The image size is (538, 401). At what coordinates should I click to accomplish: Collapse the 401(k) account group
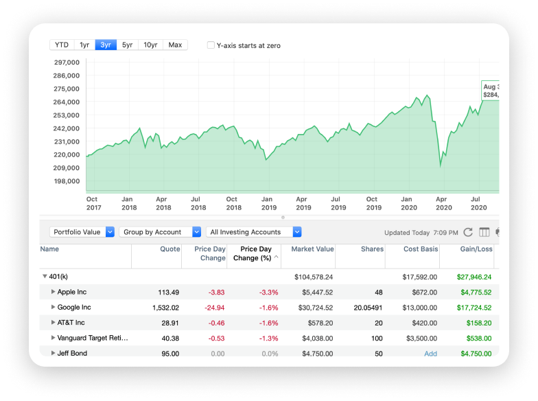pos(45,276)
